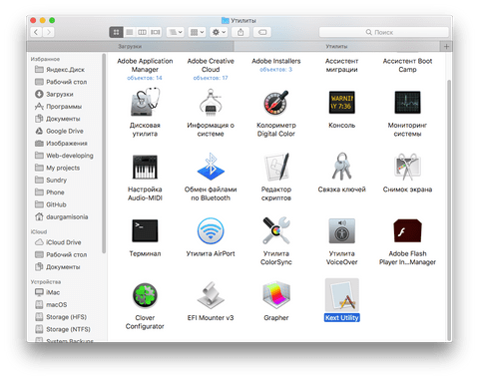Image resolution: width=479 pixels, height=380 pixels.
Task: Open the arrange items dropdown
Action: tap(176, 32)
